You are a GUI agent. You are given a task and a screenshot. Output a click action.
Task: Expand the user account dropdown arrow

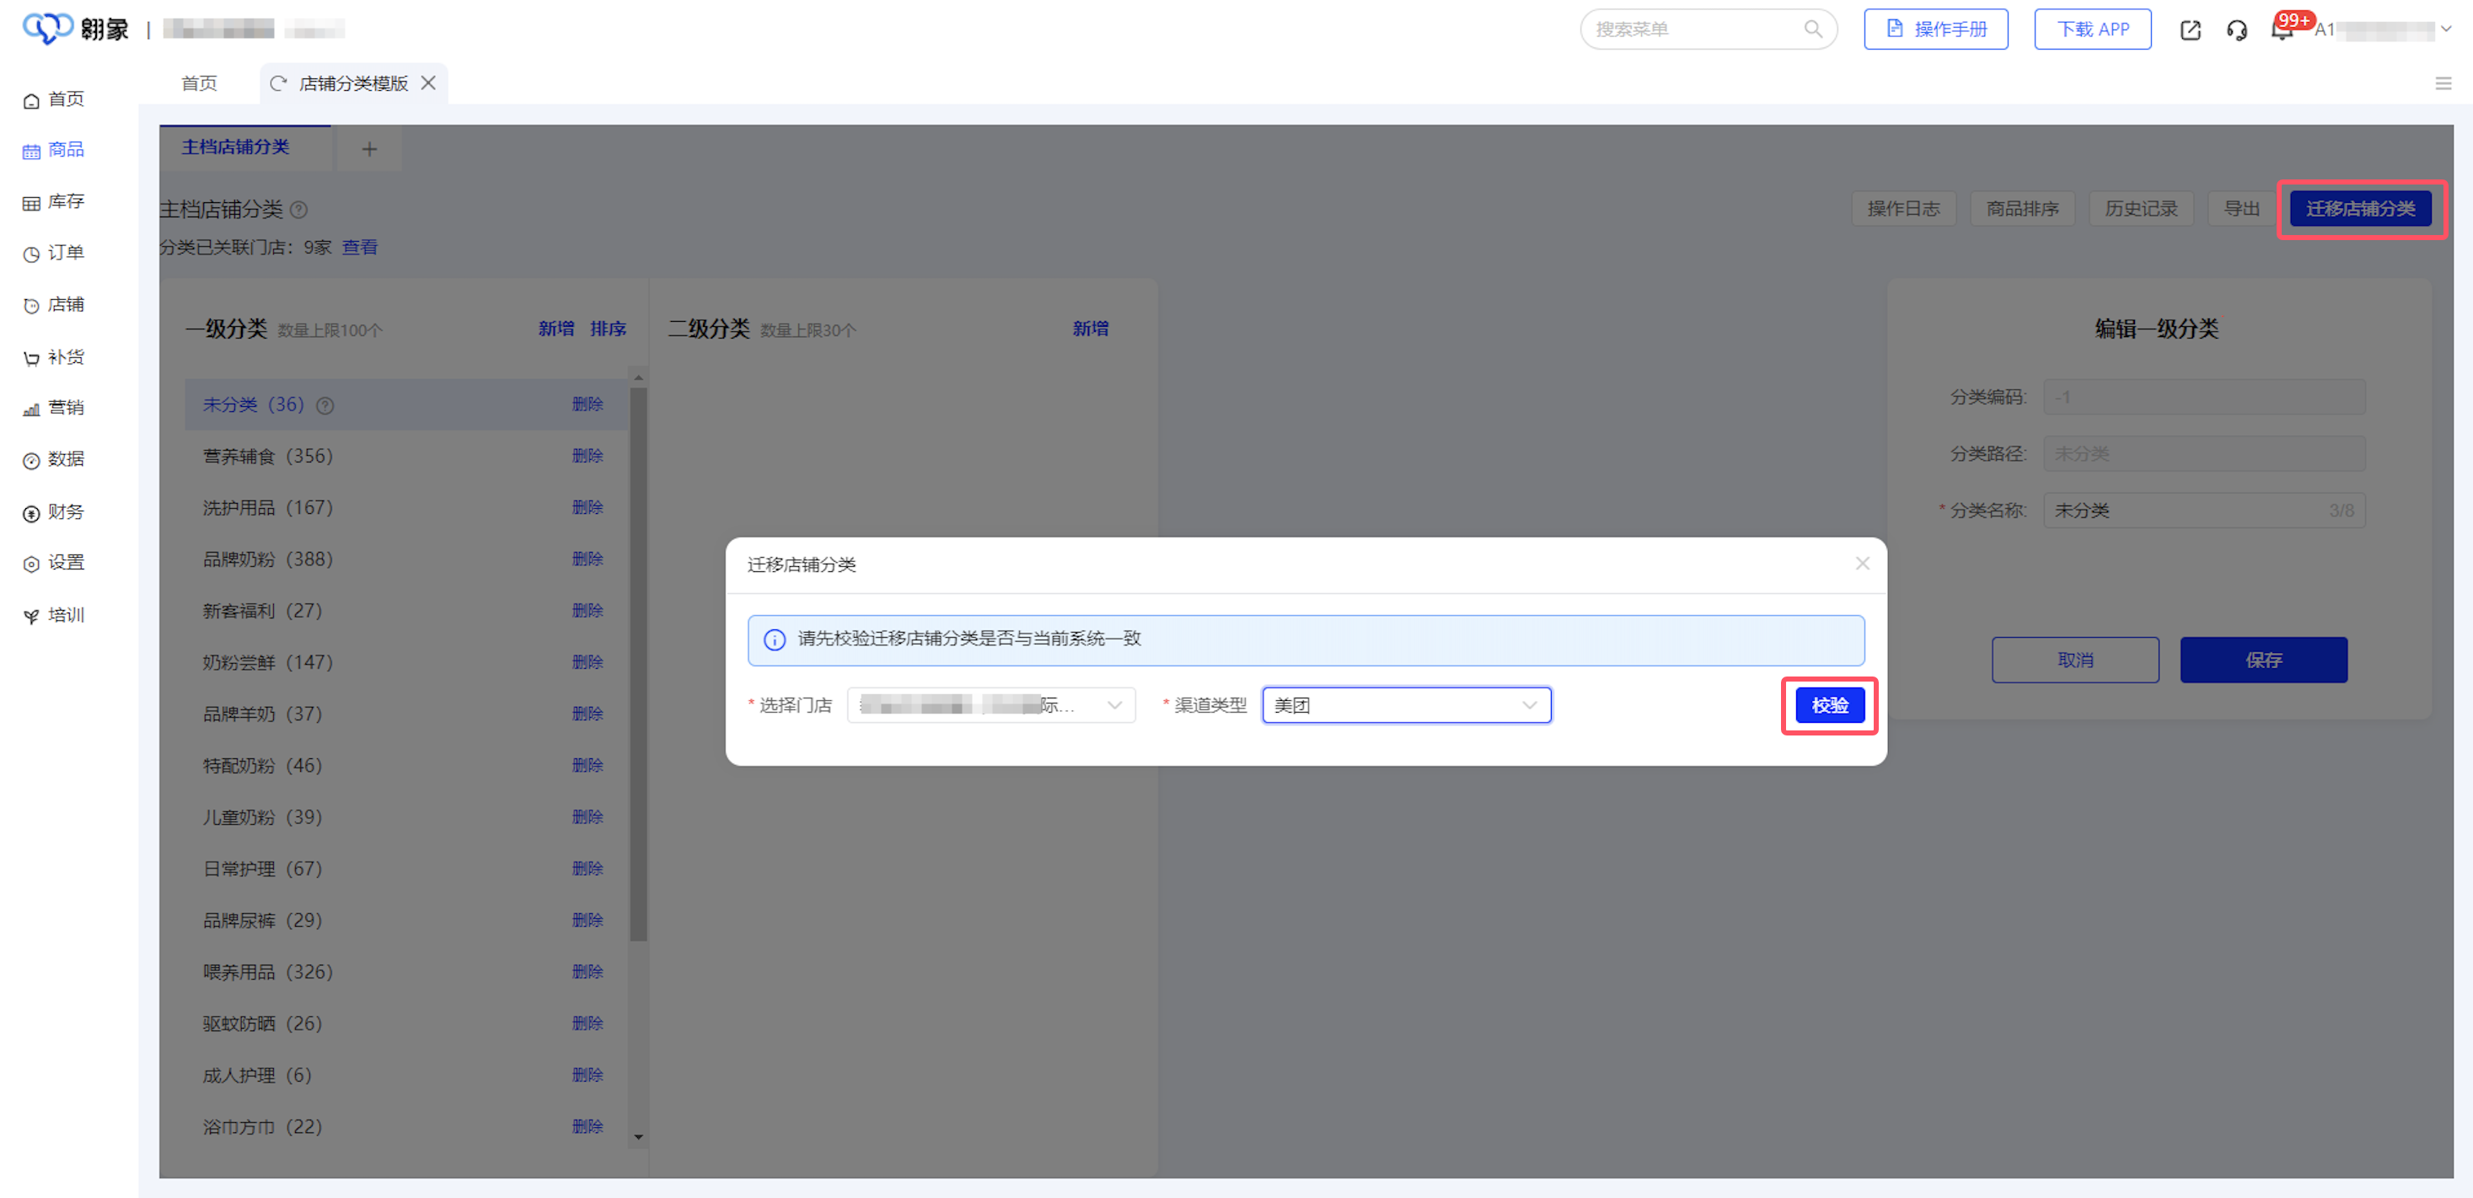[2446, 29]
